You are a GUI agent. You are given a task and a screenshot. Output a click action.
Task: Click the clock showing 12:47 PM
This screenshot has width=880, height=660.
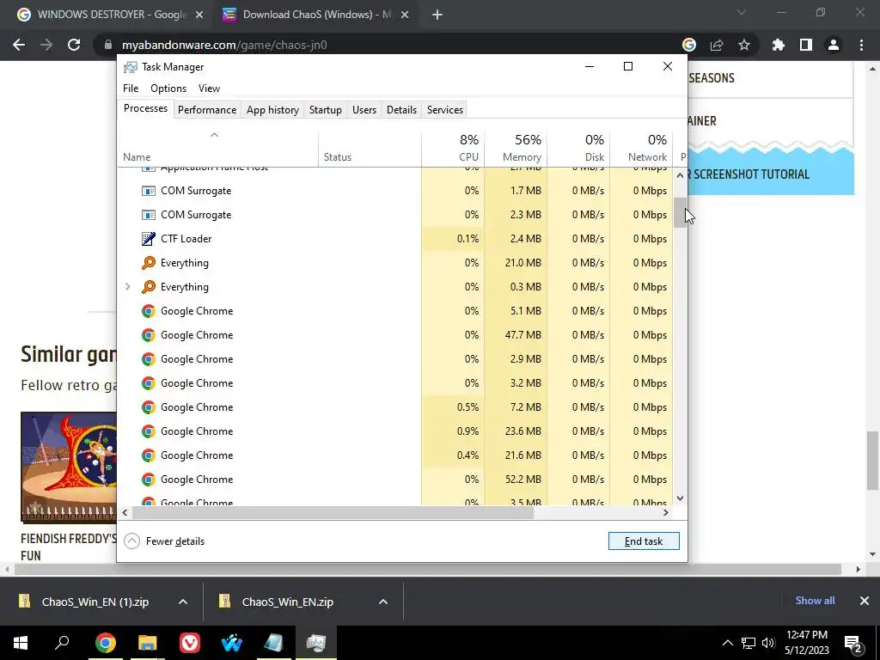pos(806,635)
